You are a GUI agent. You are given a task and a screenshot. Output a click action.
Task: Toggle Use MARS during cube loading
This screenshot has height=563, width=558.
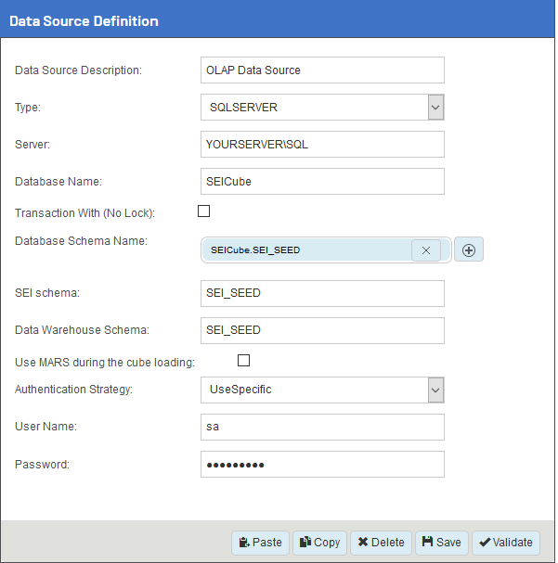point(244,360)
